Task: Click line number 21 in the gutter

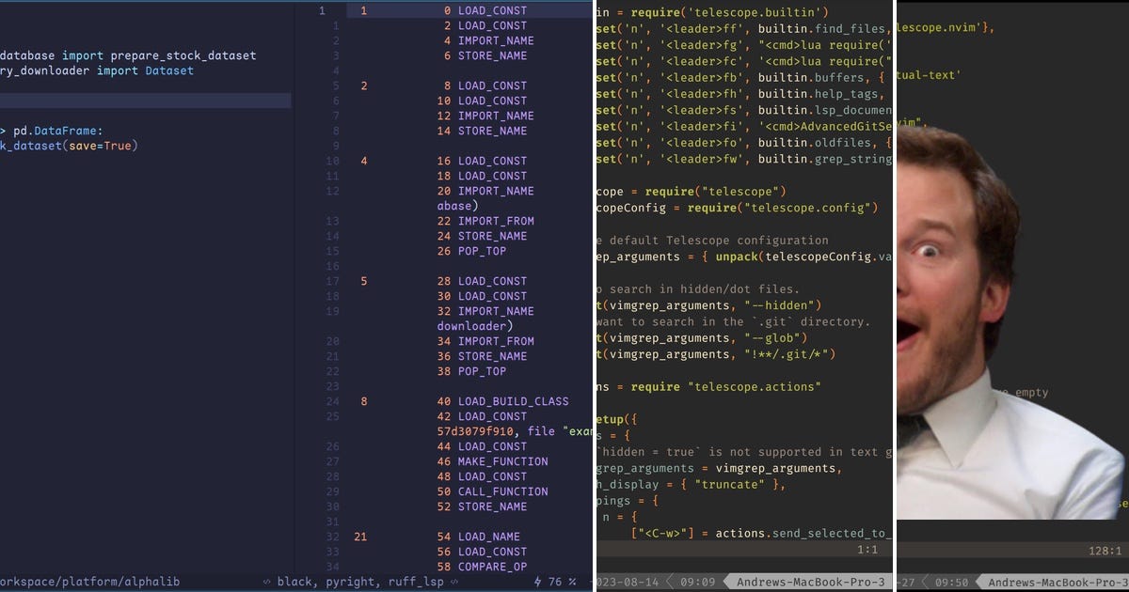Action: coord(359,537)
